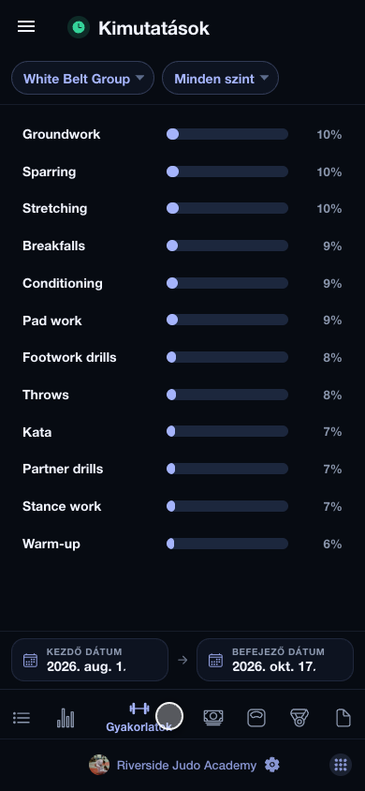Open the apps grid button

point(341,765)
